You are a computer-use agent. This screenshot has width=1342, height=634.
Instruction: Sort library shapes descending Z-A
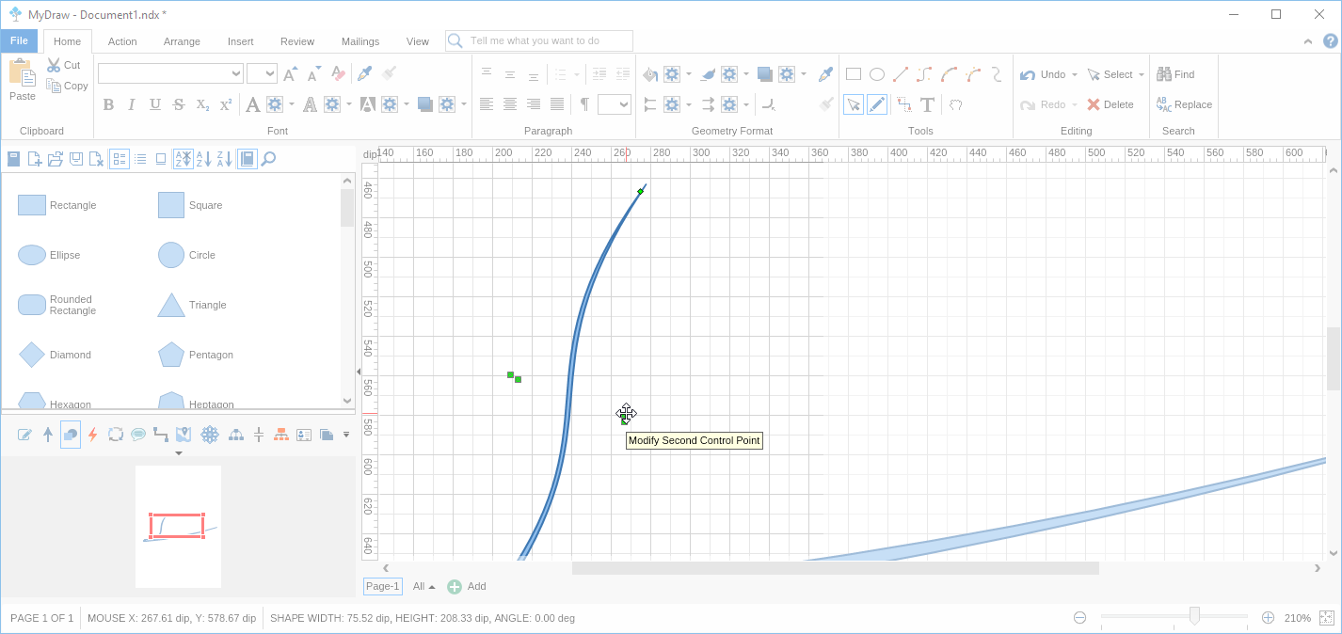[x=224, y=159]
